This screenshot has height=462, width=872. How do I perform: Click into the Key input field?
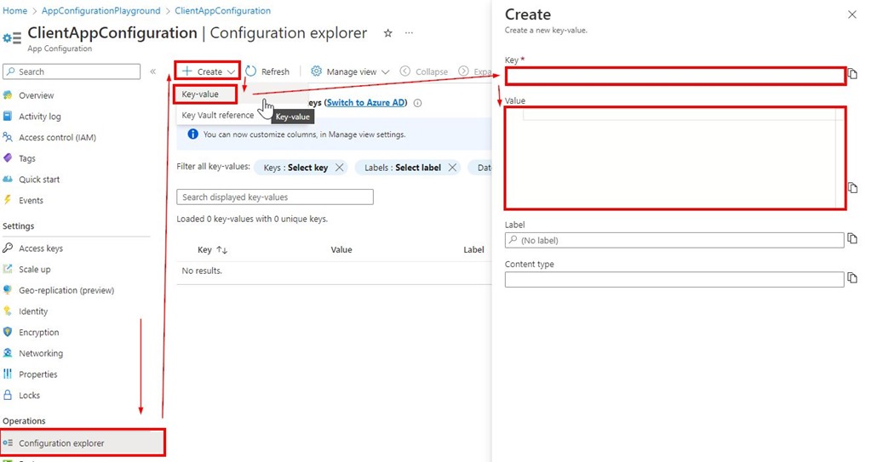click(674, 76)
